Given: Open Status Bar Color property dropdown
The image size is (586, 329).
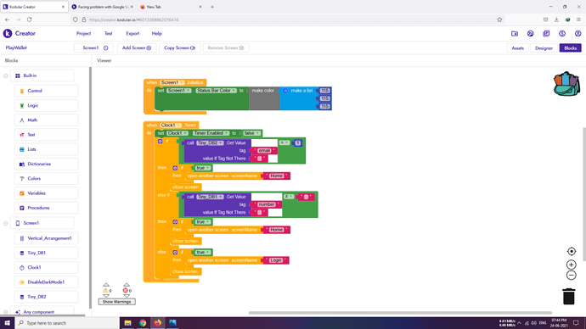Looking at the screenshot, I should 217,91.
